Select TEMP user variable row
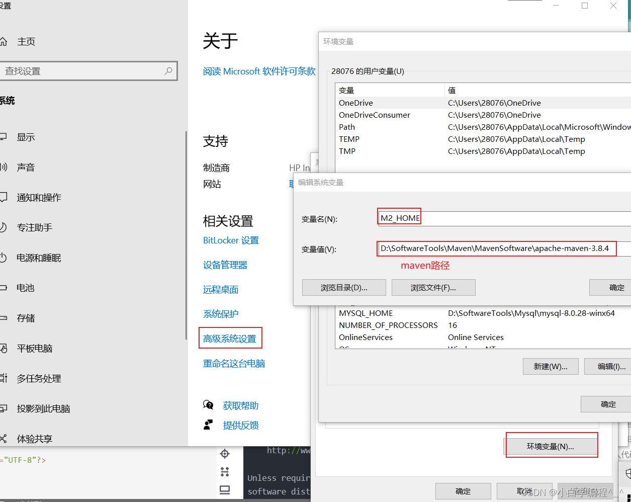The image size is (631, 502). coord(483,139)
